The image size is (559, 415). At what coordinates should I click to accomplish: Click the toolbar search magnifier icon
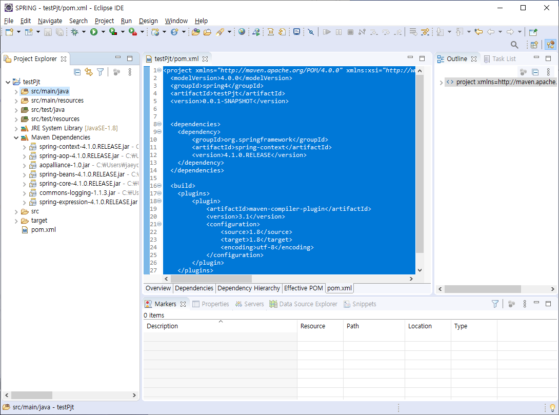[x=514, y=45]
